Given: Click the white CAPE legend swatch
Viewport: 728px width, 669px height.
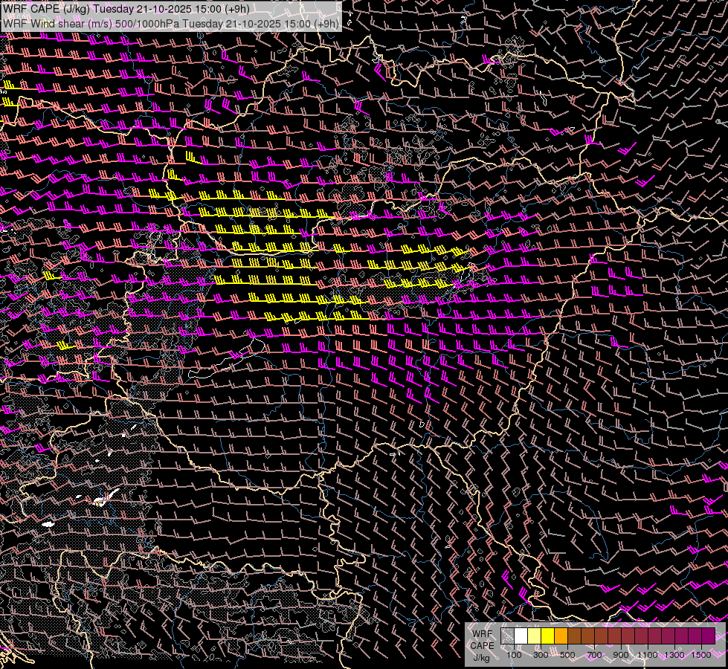Looking at the screenshot, I should point(521,636).
